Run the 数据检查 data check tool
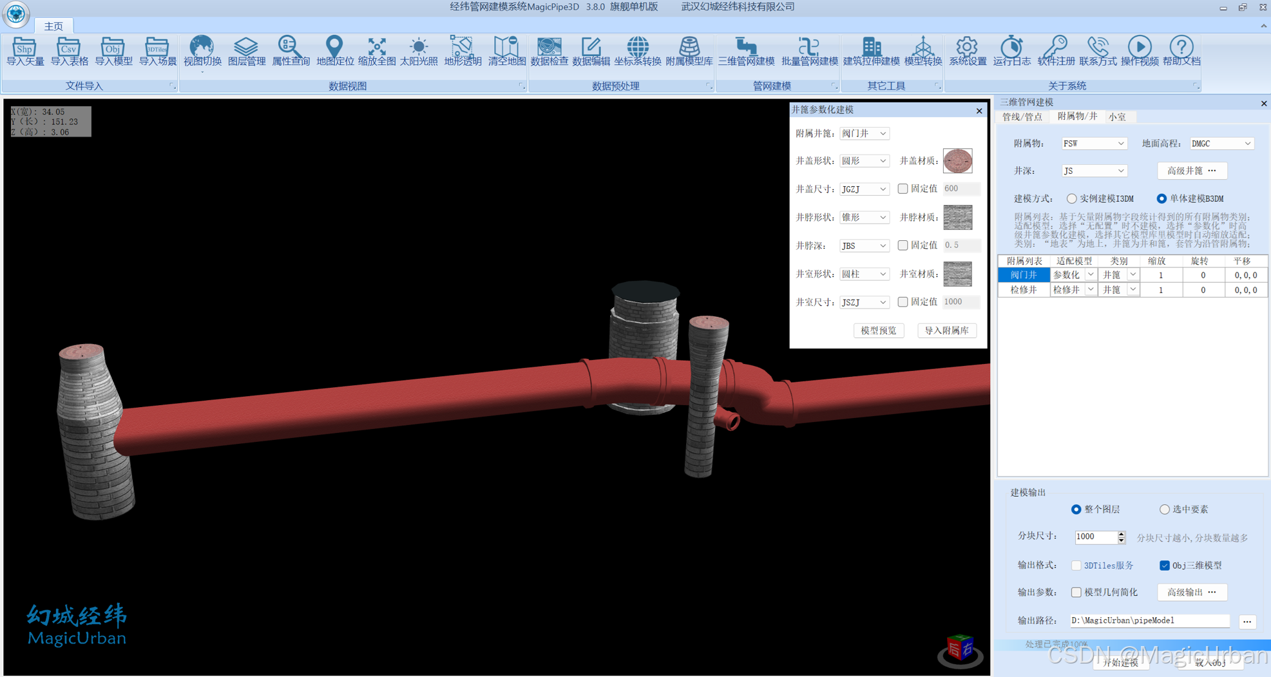1271x677 pixels. pos(549,51)
